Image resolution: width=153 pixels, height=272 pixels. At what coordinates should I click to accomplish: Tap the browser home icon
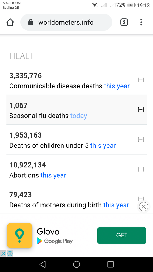tap(10, 22)
